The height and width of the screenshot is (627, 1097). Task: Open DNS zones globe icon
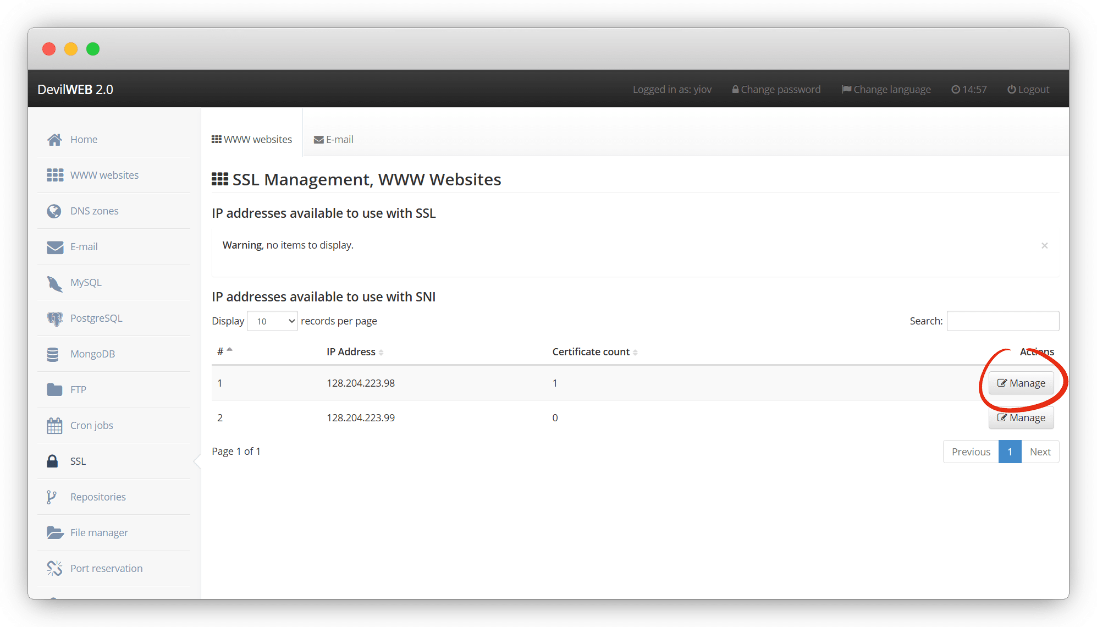(54, 211)
